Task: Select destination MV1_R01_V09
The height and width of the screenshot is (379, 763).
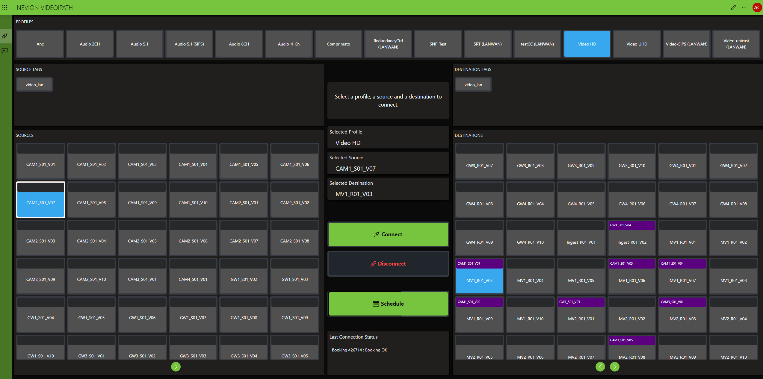Action: click(x=480, y=314)
